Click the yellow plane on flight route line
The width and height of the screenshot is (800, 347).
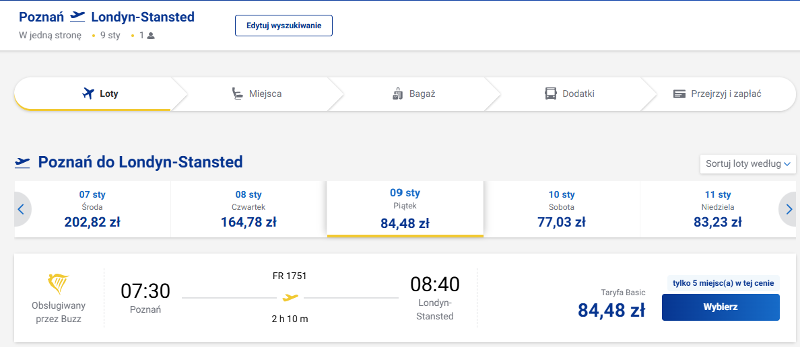(290, 297)
